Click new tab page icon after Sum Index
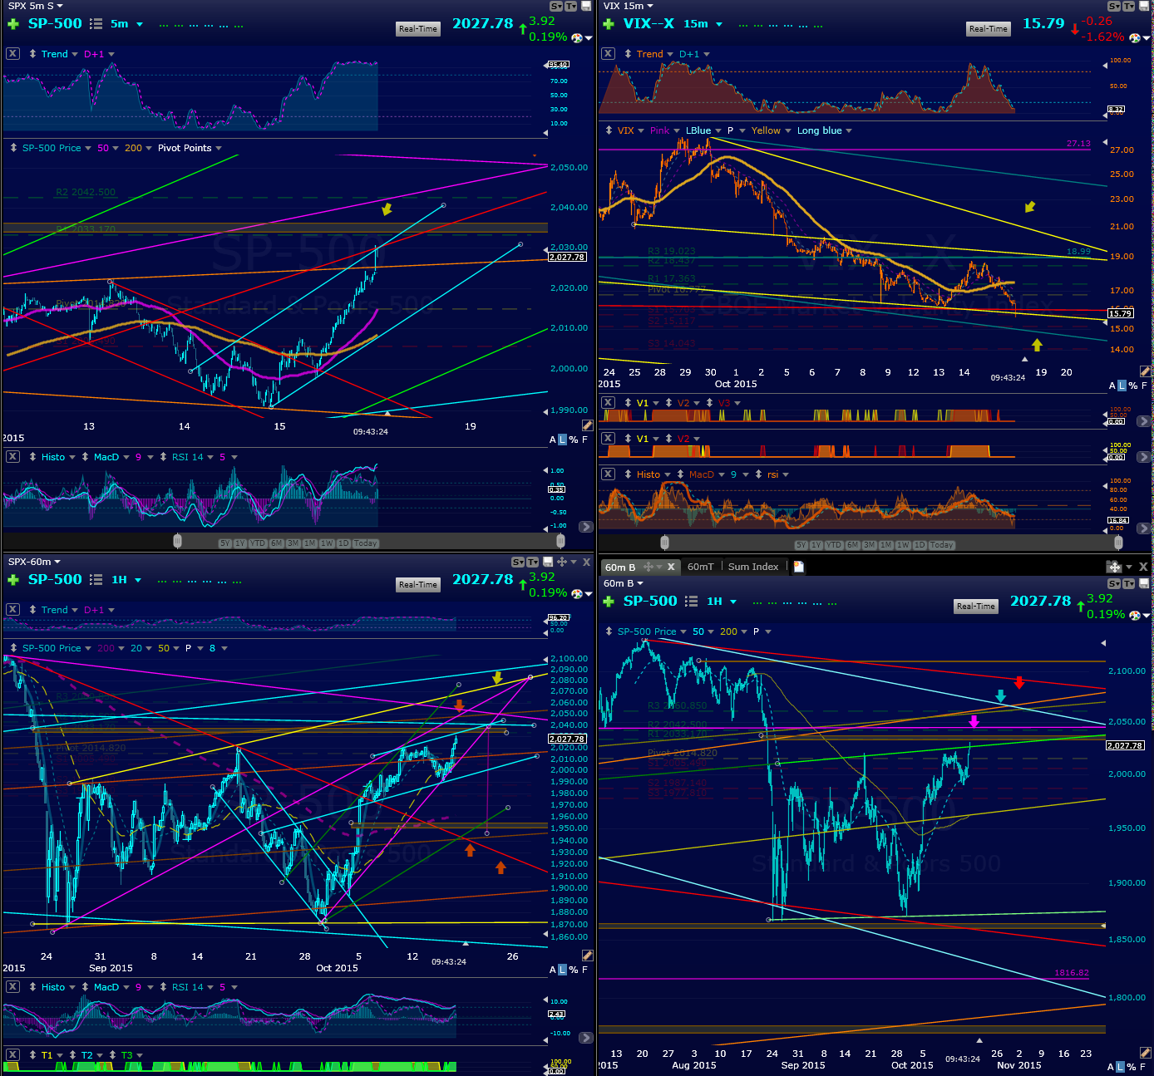Viewport: 1154px width, 1076px height. pyautogui.click(x=799, y=567)
